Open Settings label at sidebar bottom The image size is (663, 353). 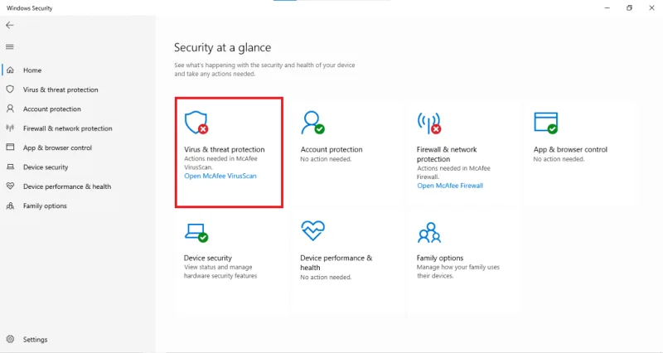pos(35,340)
